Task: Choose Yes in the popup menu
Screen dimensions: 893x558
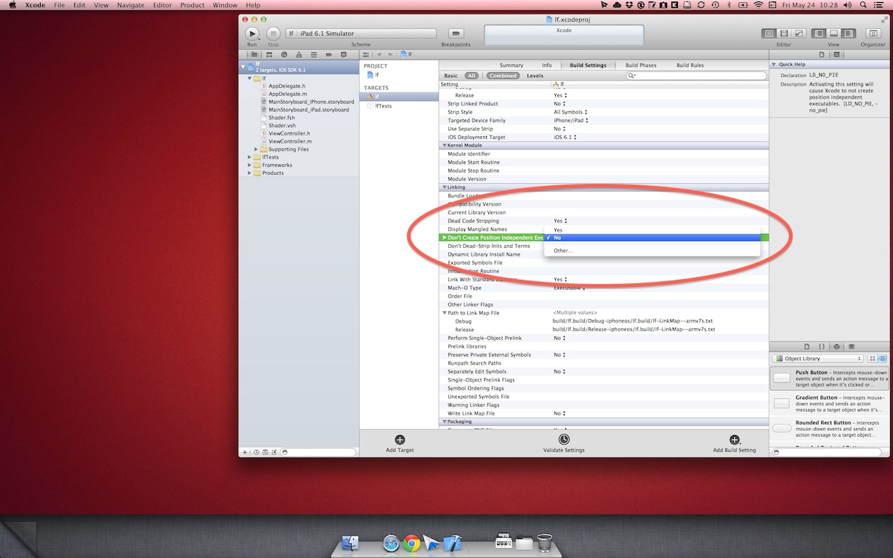Action: pyautogui.click(x=558, y=230)
